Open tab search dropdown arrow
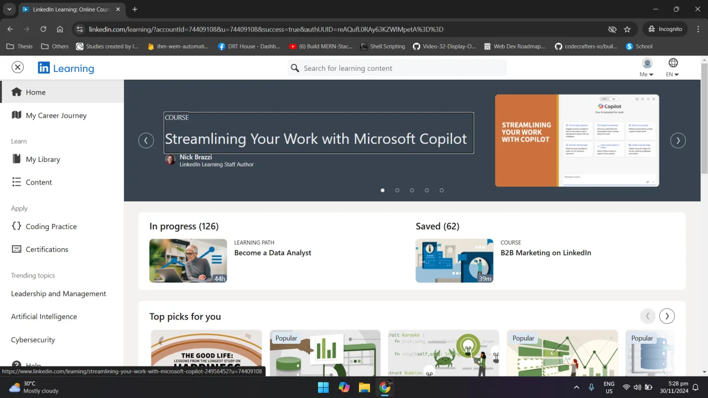Image resolution: width=708 pixels, height=398 pixels. click(9, 9)
